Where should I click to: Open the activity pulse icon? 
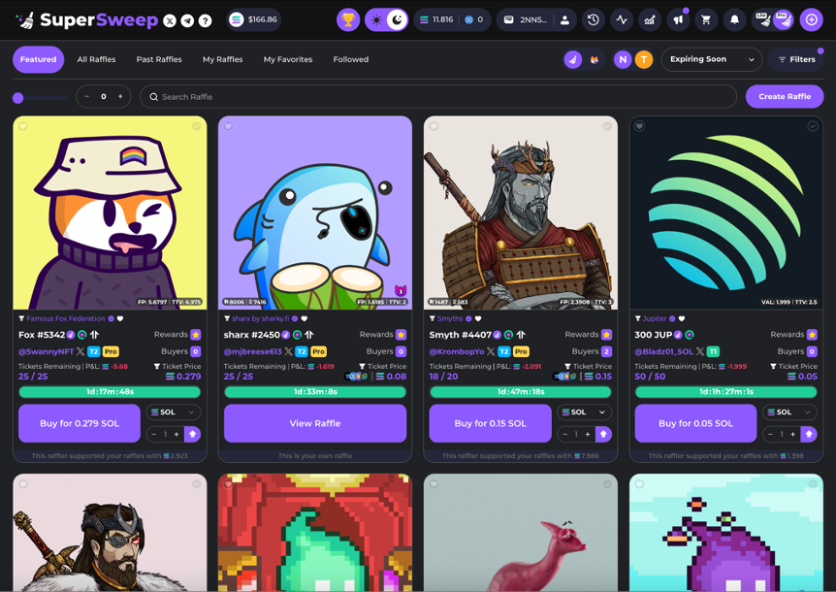[621, 19]
